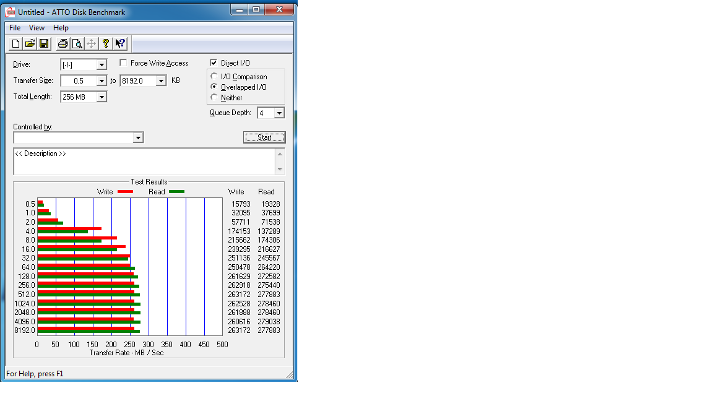Click the ATTO application icon in title bar
The width and height of the screenshot is (713, 401).
(11, 12)
